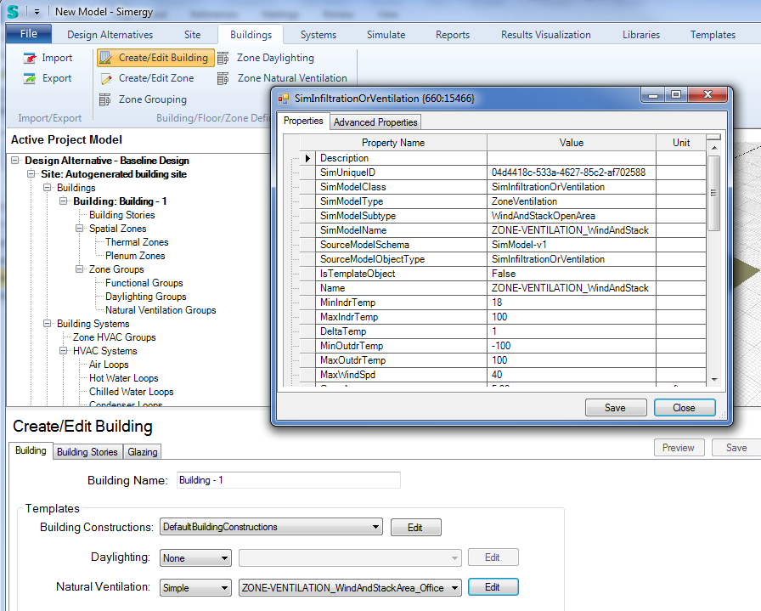Open the Building Constructions dropdown

click(x=271, y=527)
